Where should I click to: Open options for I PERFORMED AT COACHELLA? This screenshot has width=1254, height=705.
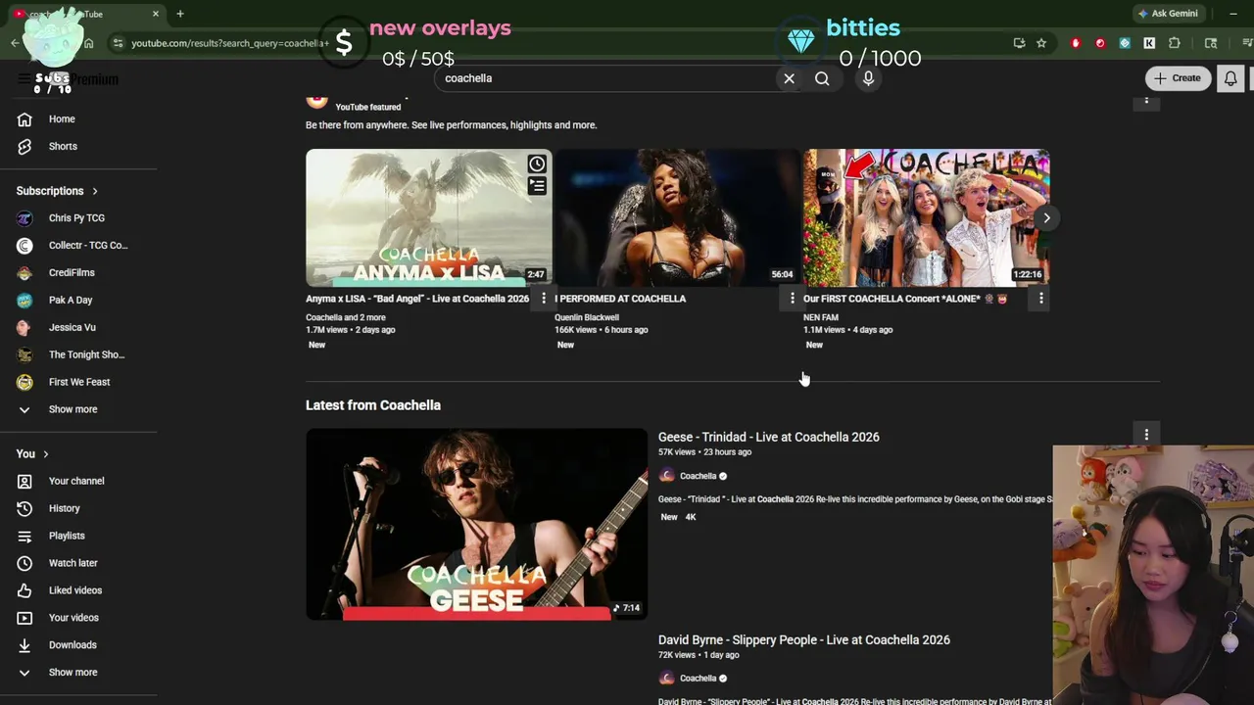click(793, 299)
